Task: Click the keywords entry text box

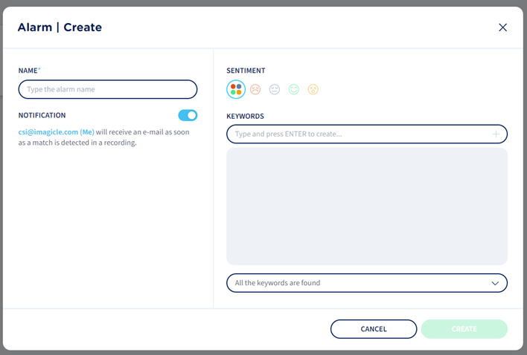Action: click(357, 134)
